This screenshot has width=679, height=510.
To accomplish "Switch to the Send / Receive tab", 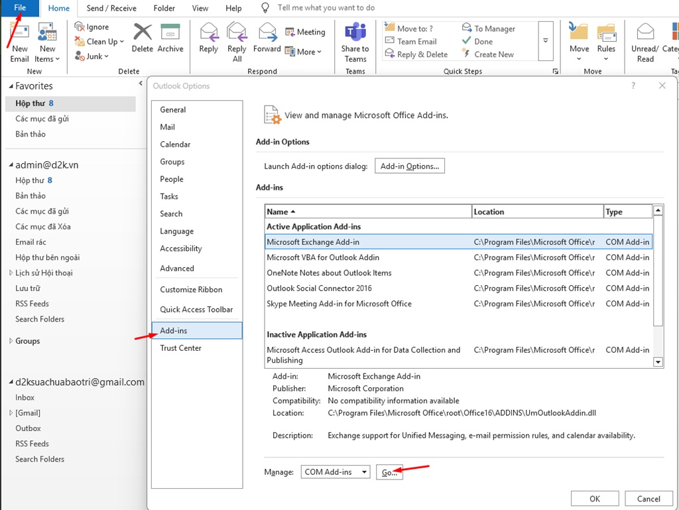I will coord(111,8).
